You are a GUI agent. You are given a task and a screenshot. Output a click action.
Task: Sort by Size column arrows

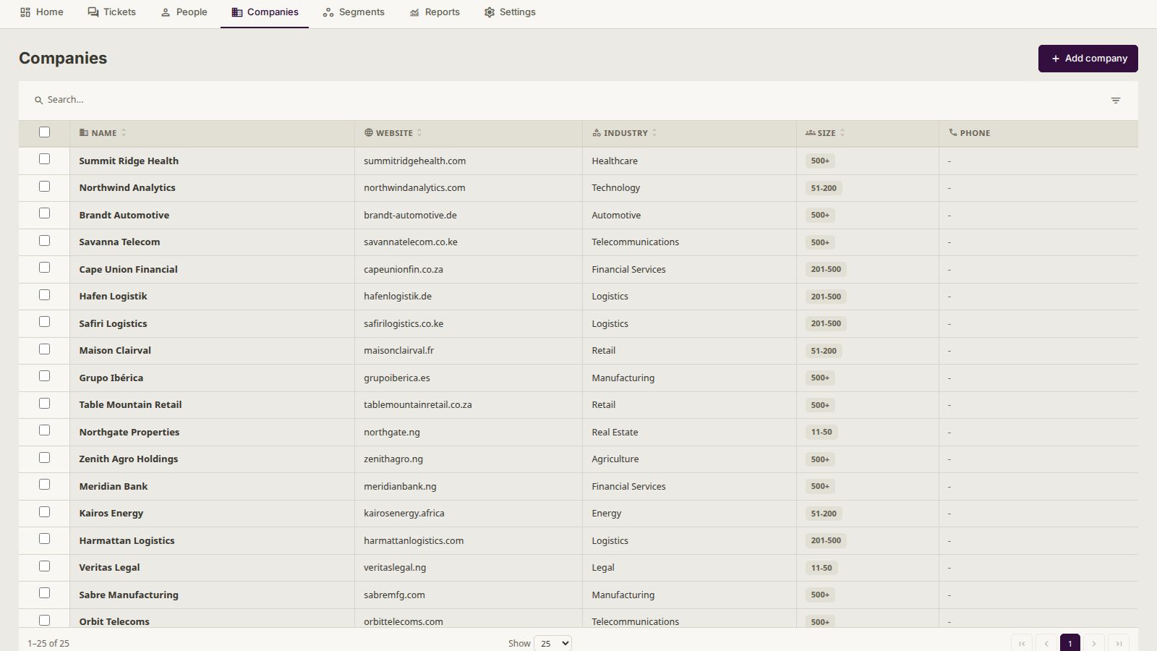tap(842, 133)
